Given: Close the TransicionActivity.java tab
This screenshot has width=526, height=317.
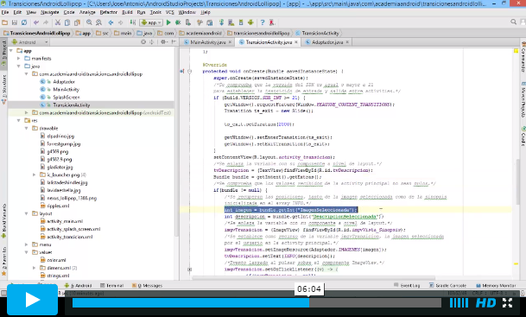Looking at the screenshot, I should coord(296,42).
